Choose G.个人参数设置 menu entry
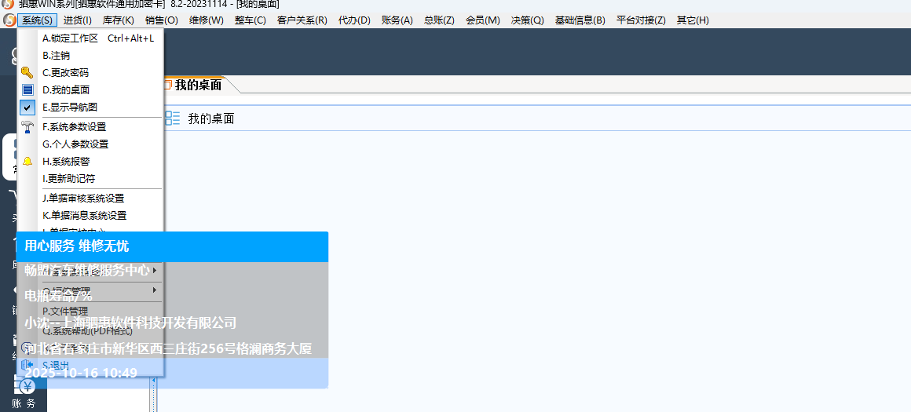This screenshot has width=911, height=412. [x=75, y=144]
